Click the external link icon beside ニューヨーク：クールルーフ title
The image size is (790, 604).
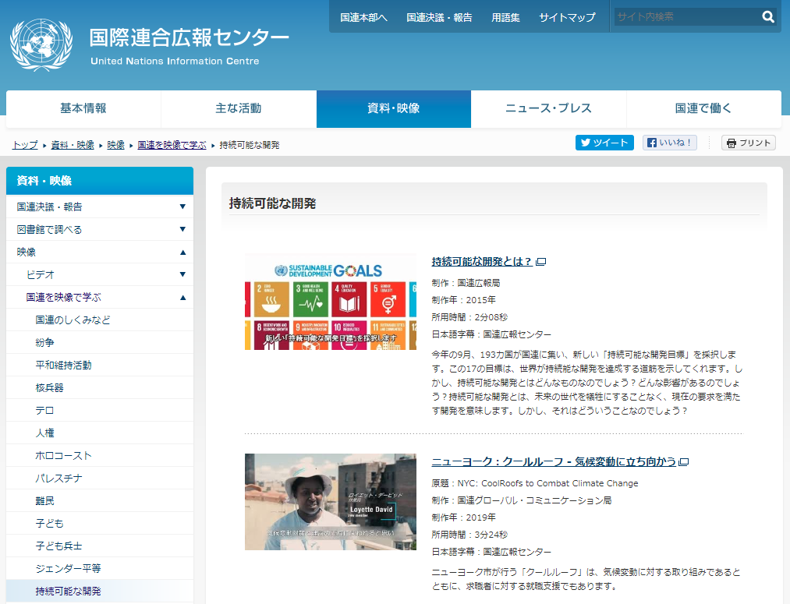click(x=684, y=462)
